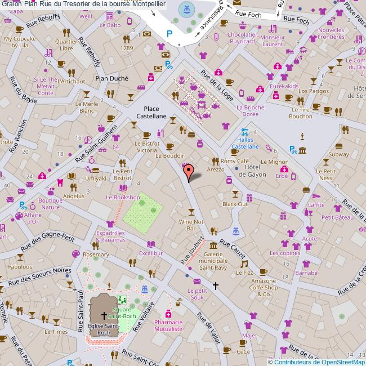Select the Erbé pharmacy bag icon
This screenshot has width=366, height=366.
click(293, 177)
